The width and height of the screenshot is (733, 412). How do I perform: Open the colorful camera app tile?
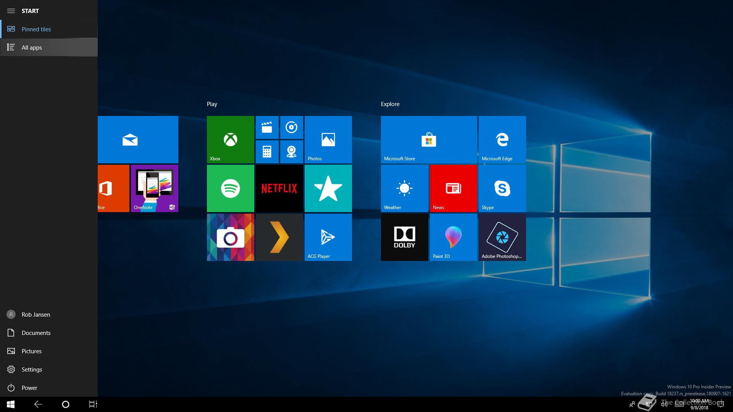231,237
